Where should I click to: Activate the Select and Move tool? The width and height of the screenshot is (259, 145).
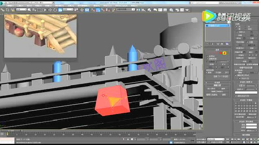[50, 10]
